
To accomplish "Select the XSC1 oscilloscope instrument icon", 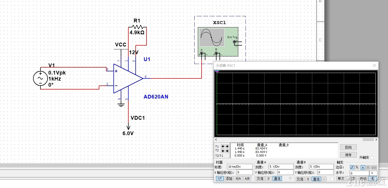I will pyautogui.click(x=218, y=42).
